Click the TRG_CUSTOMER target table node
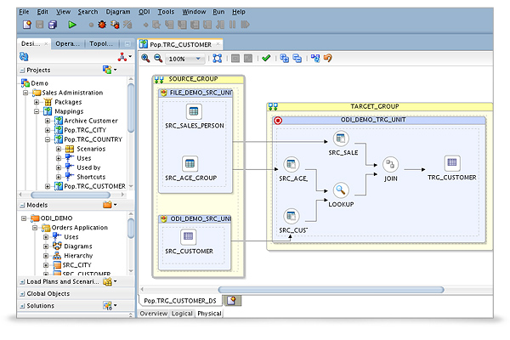510x340 pixels. coord(451,163)
